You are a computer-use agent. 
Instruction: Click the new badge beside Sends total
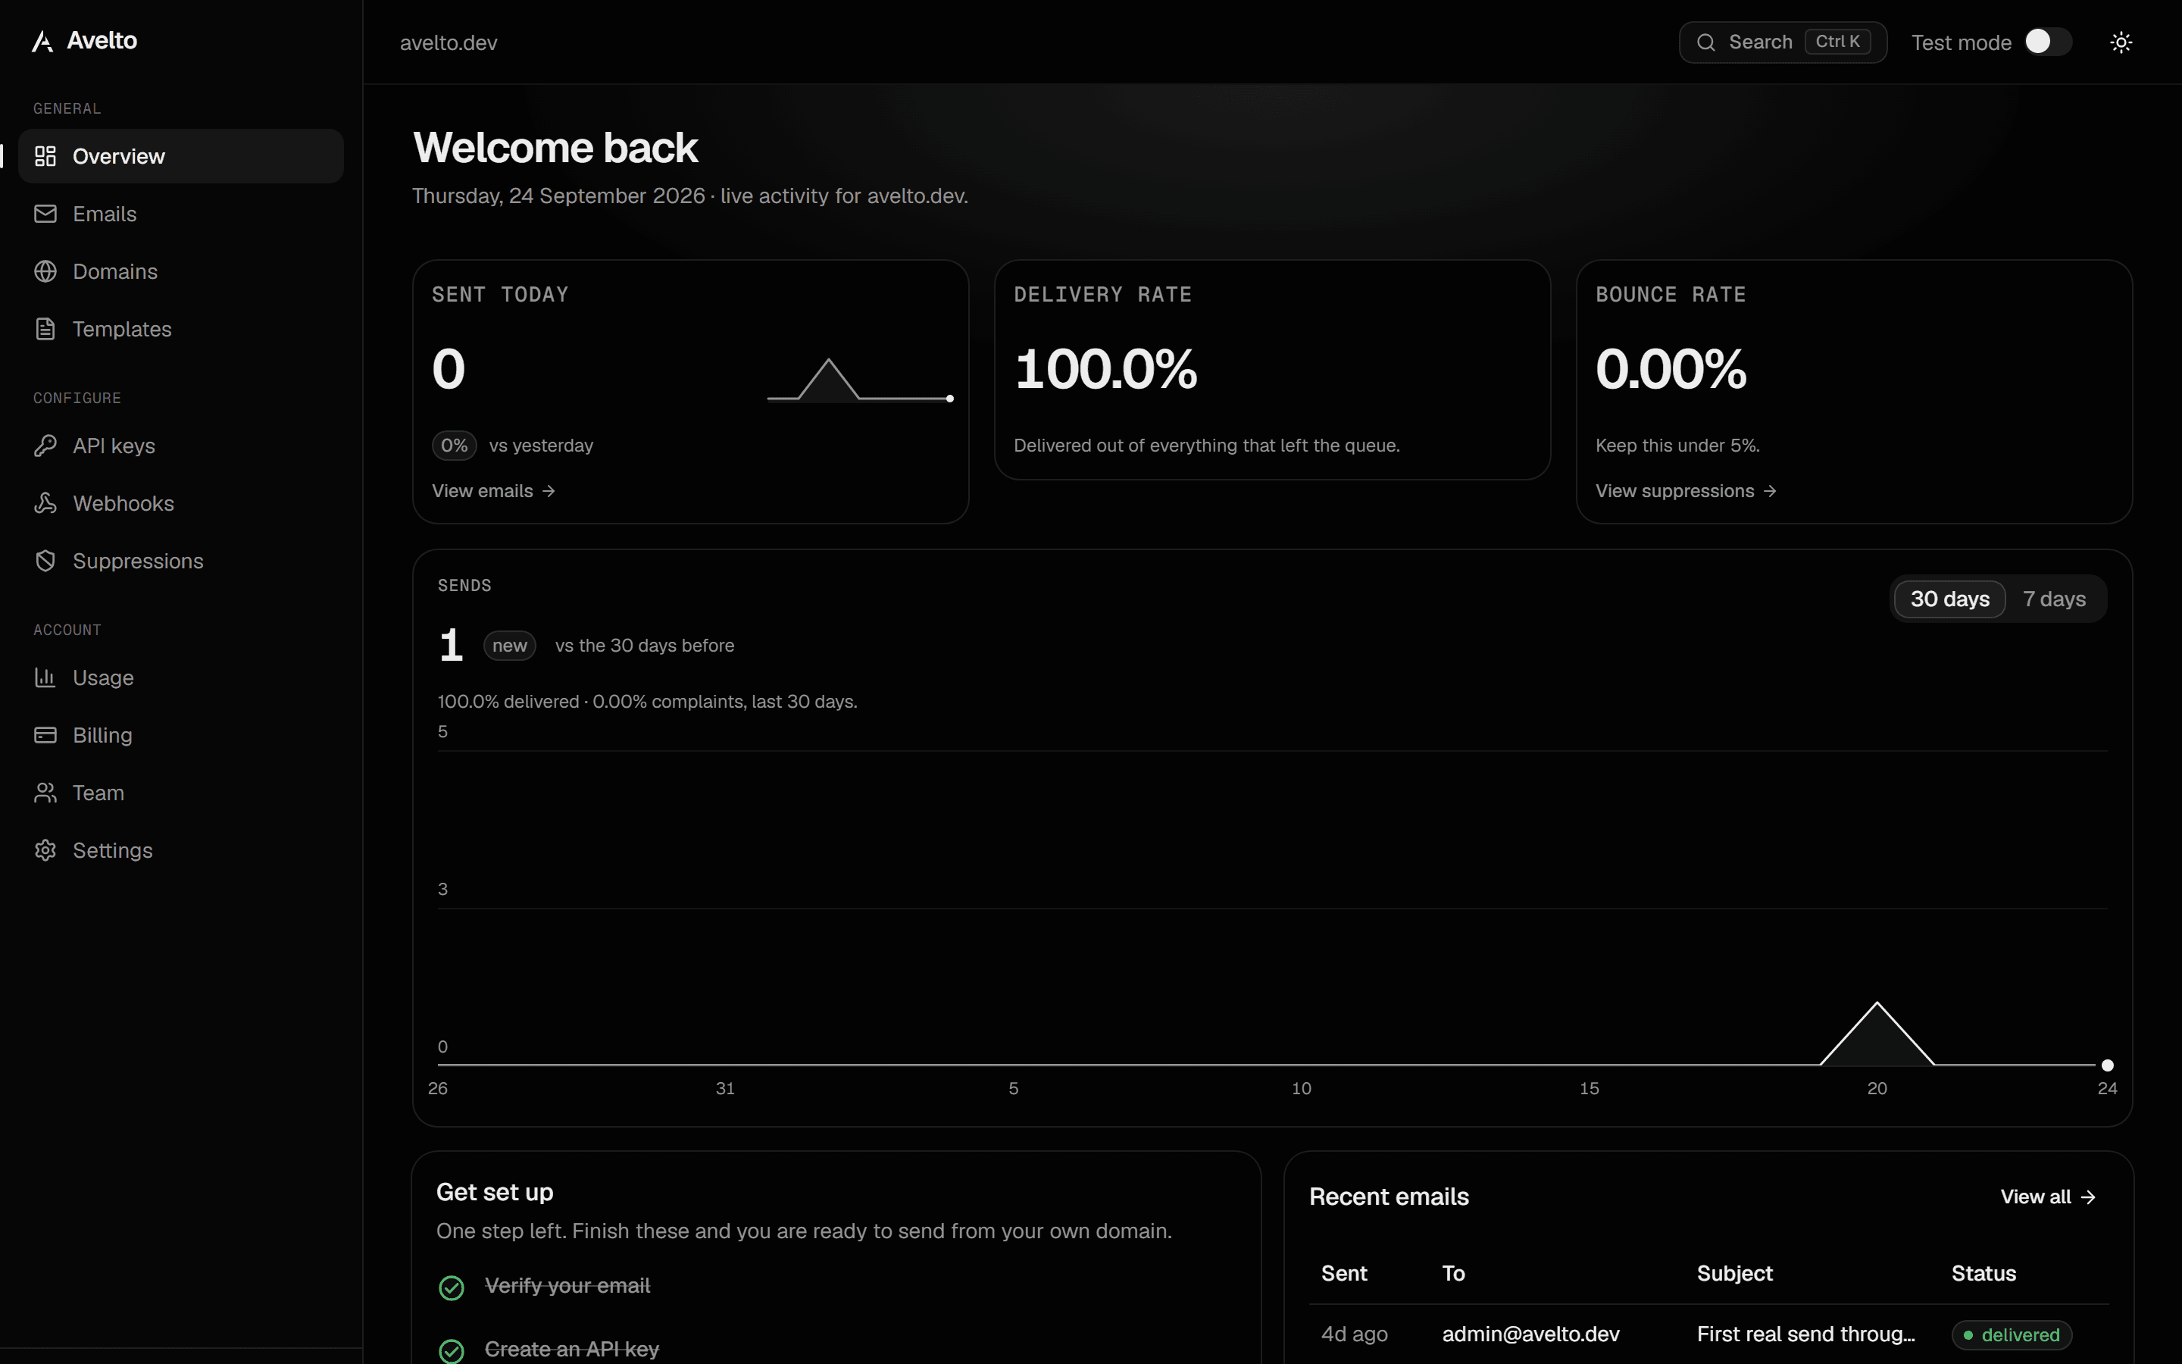coord(509,646)
